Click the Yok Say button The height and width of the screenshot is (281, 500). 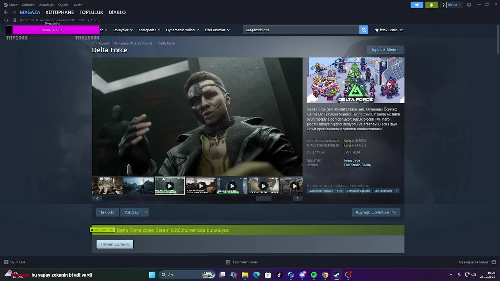[x=132, y=212]
